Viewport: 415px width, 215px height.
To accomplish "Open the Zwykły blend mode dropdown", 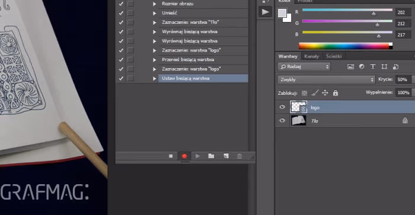I will pyautogui.click(x=326, y=79).
